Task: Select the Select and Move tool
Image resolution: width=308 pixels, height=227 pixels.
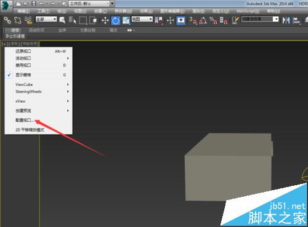Action: coord(105,20)
